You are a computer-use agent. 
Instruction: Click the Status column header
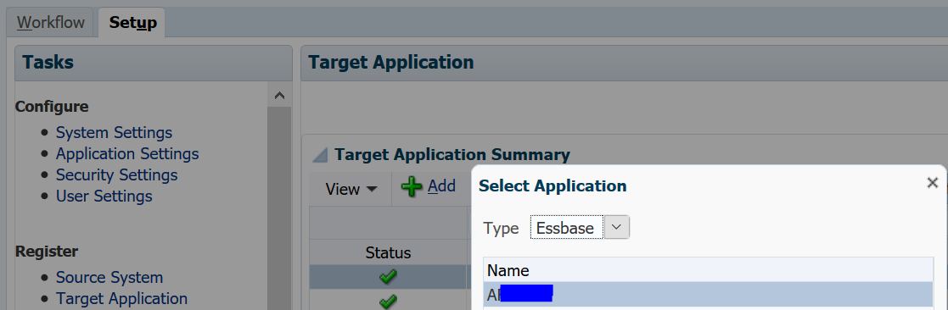tap(388, 252)
